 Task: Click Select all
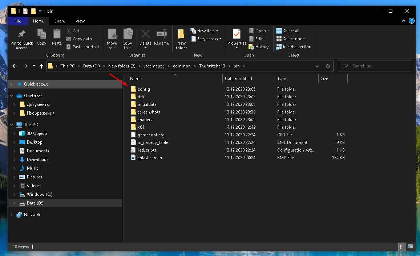click(x=288, y=31)
